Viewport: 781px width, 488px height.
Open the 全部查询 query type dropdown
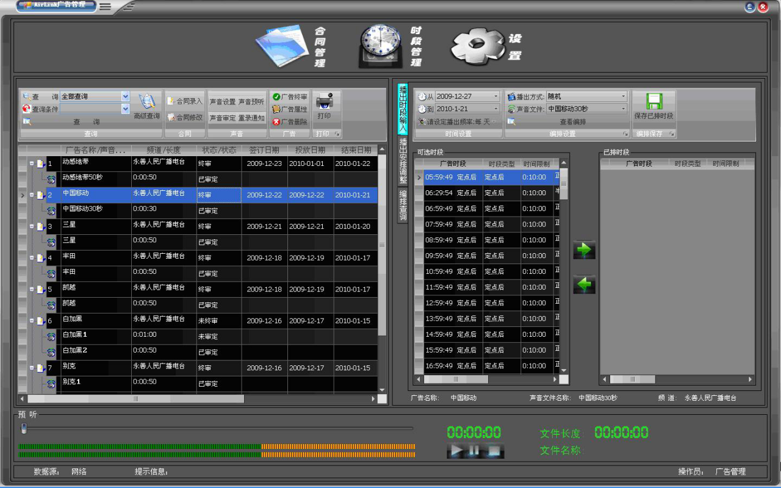(125, 96)
